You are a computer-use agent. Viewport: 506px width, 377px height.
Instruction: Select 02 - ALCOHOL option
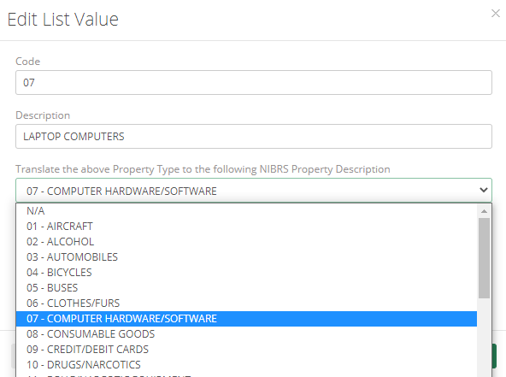[246, 242]
